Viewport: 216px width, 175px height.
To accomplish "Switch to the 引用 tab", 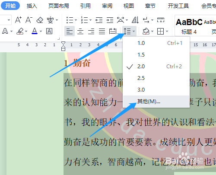I will (x=86, y=6).
